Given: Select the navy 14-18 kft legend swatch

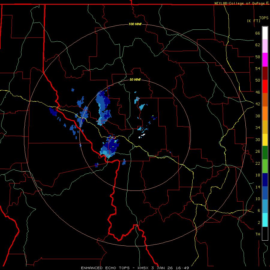Looking at the screenshot, I should pos(265,180).
